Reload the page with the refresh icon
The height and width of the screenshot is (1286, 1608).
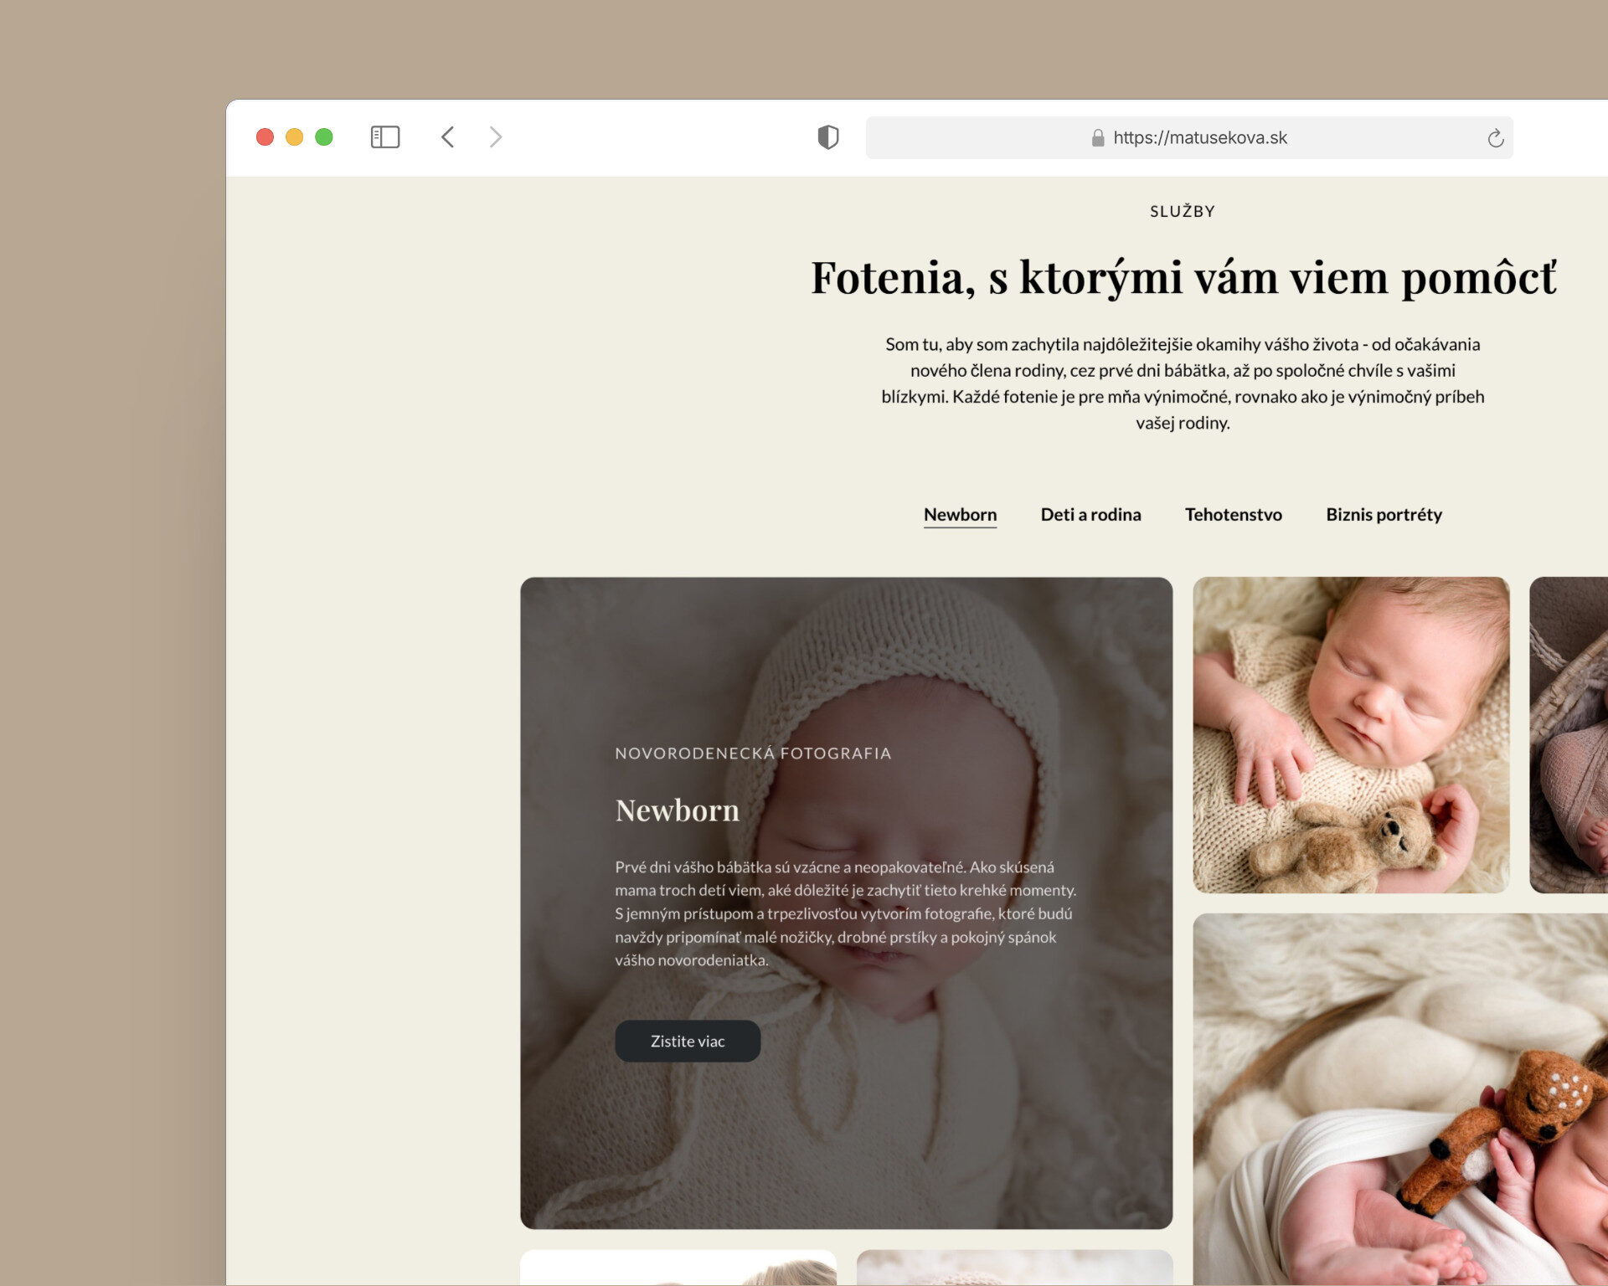1496,138
